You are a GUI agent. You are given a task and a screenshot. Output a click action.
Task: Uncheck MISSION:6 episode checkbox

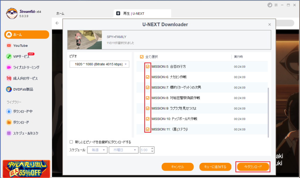(148, 77)
